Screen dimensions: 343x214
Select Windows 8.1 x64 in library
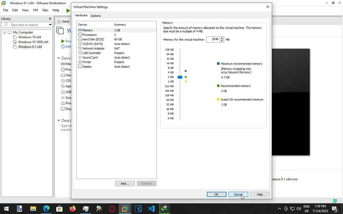[30, 47]
